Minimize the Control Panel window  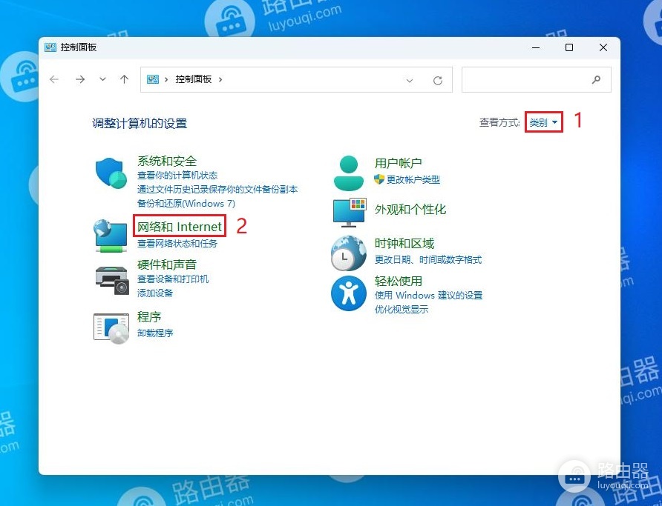point(536,47)
